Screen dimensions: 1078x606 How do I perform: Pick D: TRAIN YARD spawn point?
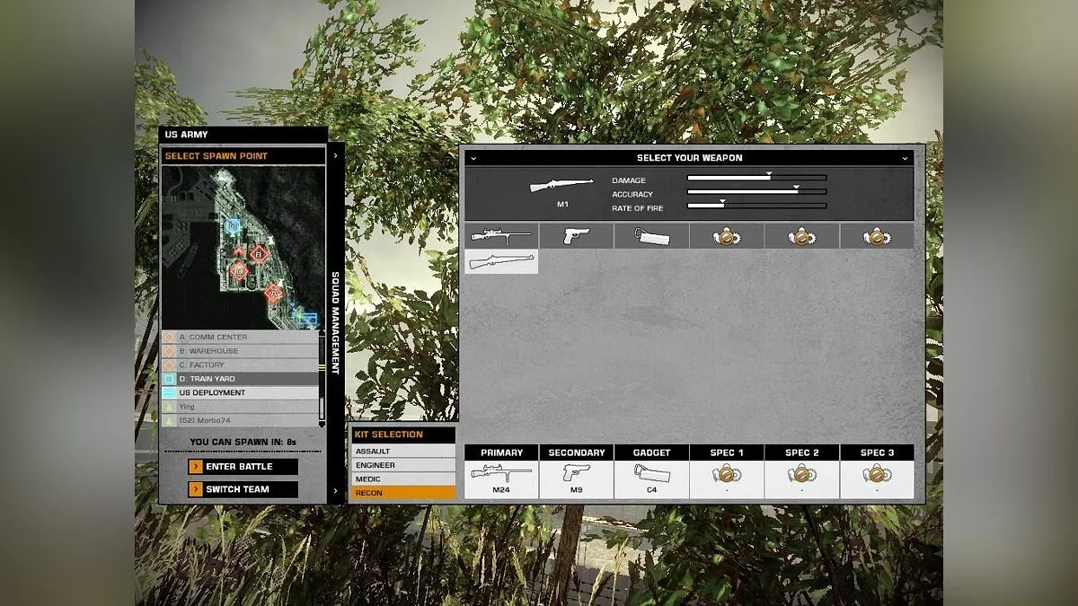pyautogui.click(x=240, y=379)
